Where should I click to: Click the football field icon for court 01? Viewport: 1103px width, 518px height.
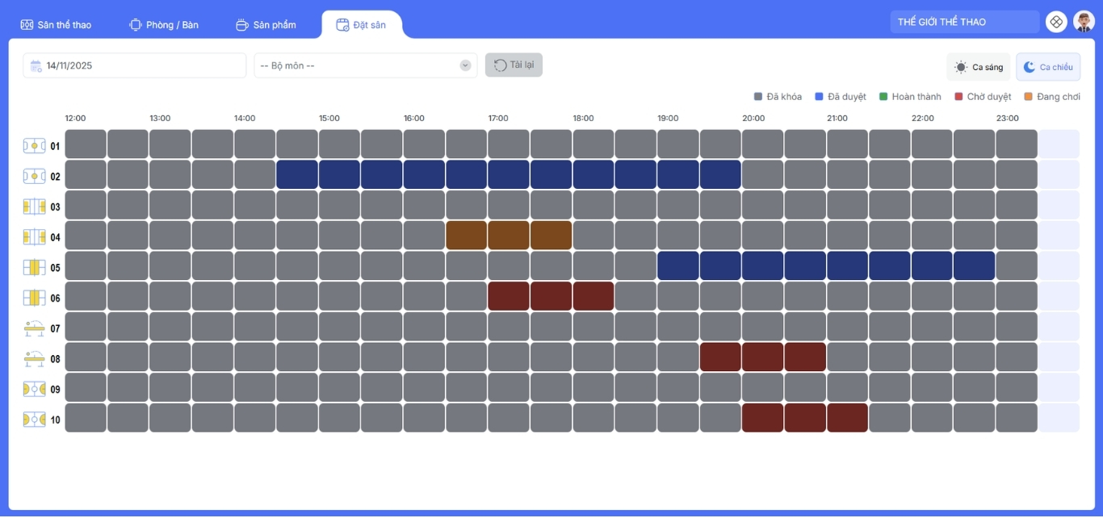34,146
